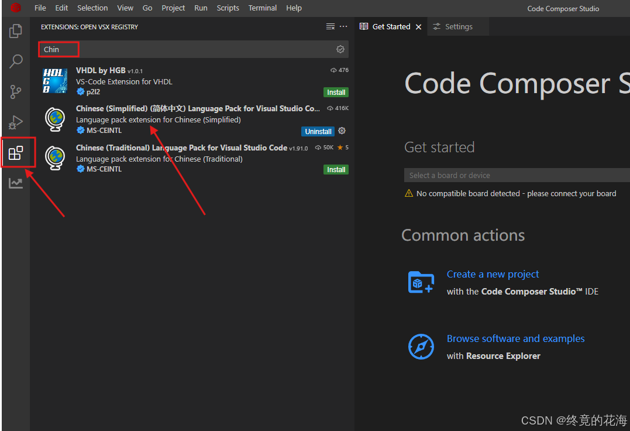The width and height of the screenshot is (630, 431).
Task: Open the Project menu
Action: pyautogui.click(x=173, y=8)
